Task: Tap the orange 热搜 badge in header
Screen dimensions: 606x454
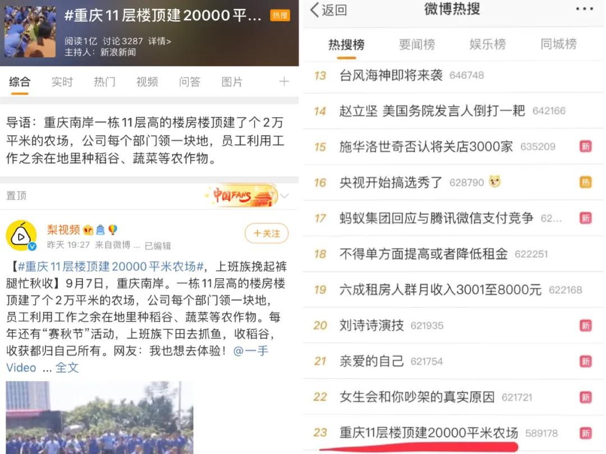Action: 279,15
